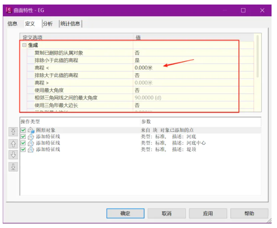Click move-up arrow button

(13, 144)
